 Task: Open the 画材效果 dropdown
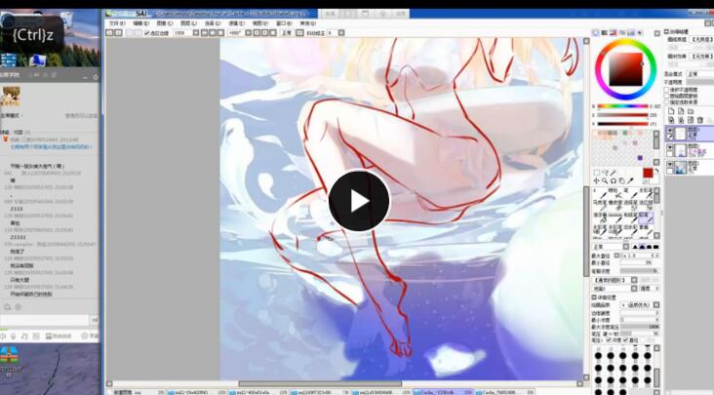[x=701, y=57]
